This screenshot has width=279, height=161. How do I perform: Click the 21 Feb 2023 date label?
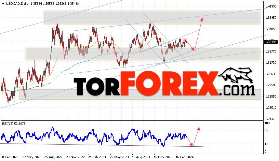97,157
